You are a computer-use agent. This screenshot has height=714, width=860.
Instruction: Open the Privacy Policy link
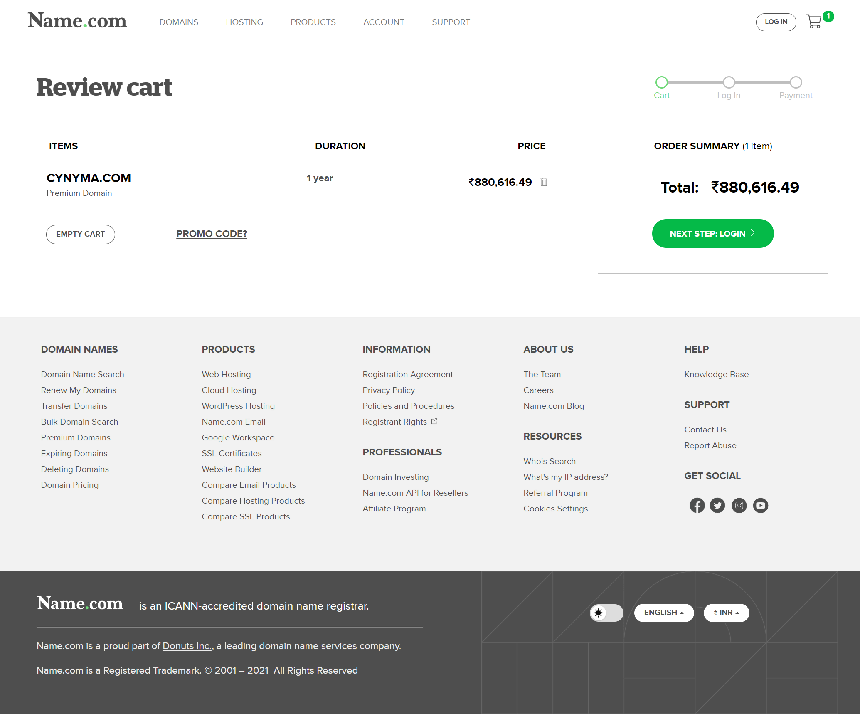tap(389, 390)
